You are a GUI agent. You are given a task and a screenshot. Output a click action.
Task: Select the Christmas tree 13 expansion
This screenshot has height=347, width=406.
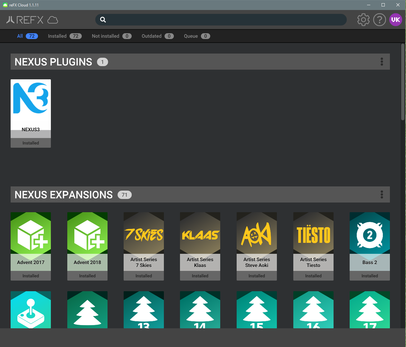[x=144, y=310]
